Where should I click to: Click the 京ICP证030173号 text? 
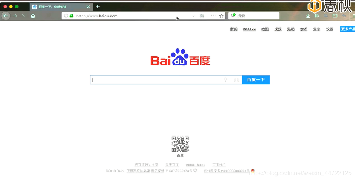(x=179, y=171)
